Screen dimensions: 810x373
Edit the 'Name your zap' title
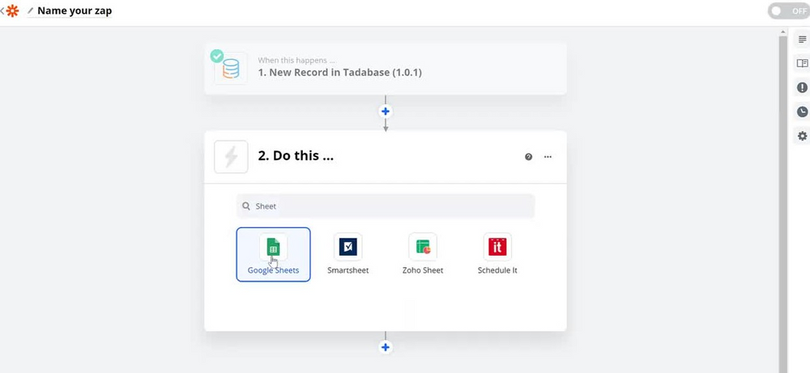(x=75, y=11)
